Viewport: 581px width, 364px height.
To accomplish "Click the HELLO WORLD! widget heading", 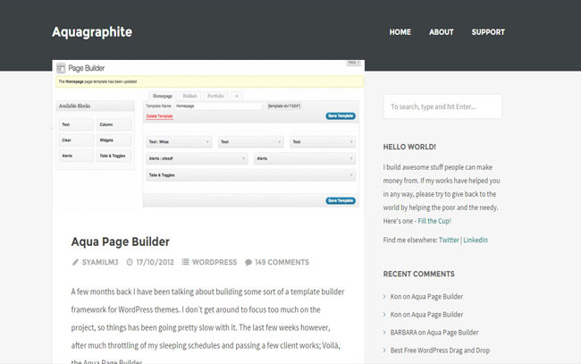I will [409, 147].
